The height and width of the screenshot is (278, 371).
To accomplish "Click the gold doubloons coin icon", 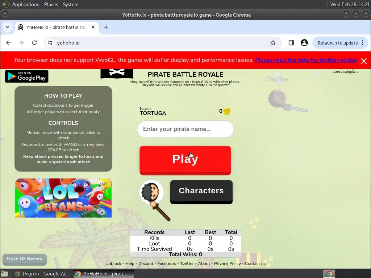I will (x=227, y=111).
